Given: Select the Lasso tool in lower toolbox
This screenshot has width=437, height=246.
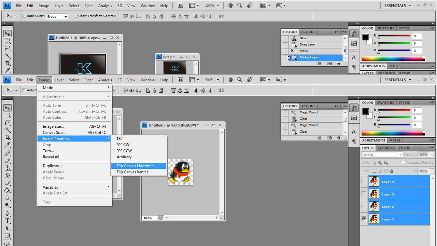Looking at the screenshot, I should (8, 122).
